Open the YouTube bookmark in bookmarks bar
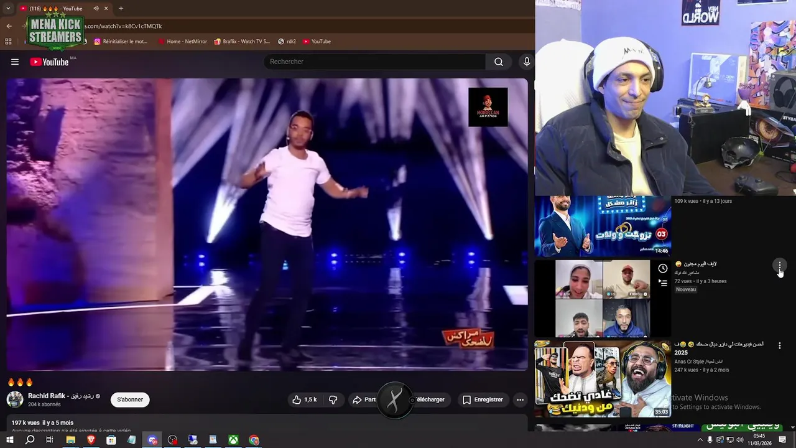The width and height of the screenshot is (796, 448). coord(317,42)
